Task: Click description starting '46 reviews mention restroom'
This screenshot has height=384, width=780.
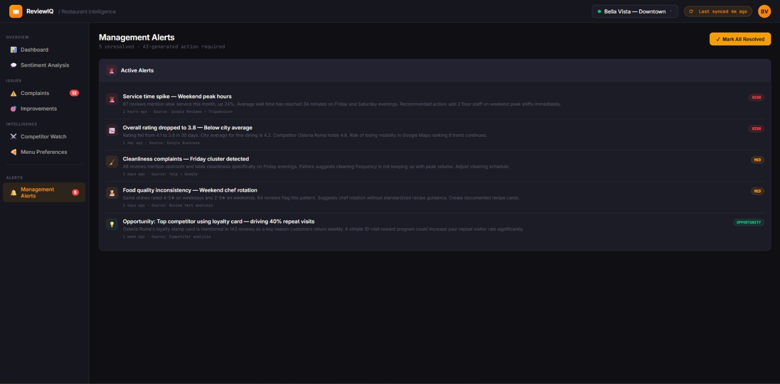Action: [316, 166]
